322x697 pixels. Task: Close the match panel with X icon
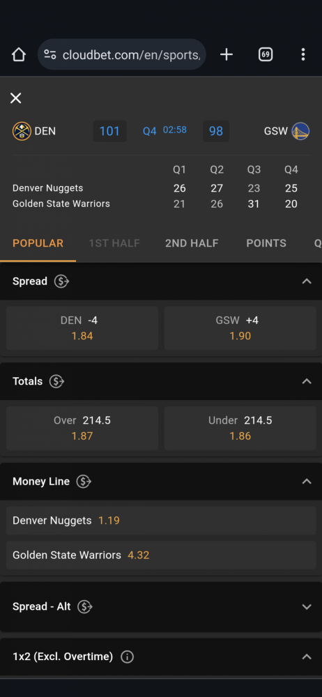pyautogui.click(x=15, y=98)
